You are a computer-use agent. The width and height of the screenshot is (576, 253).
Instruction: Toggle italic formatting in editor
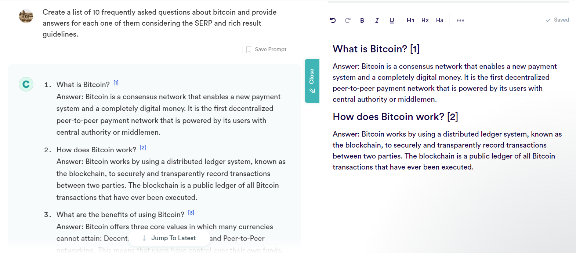click(377, 20)
